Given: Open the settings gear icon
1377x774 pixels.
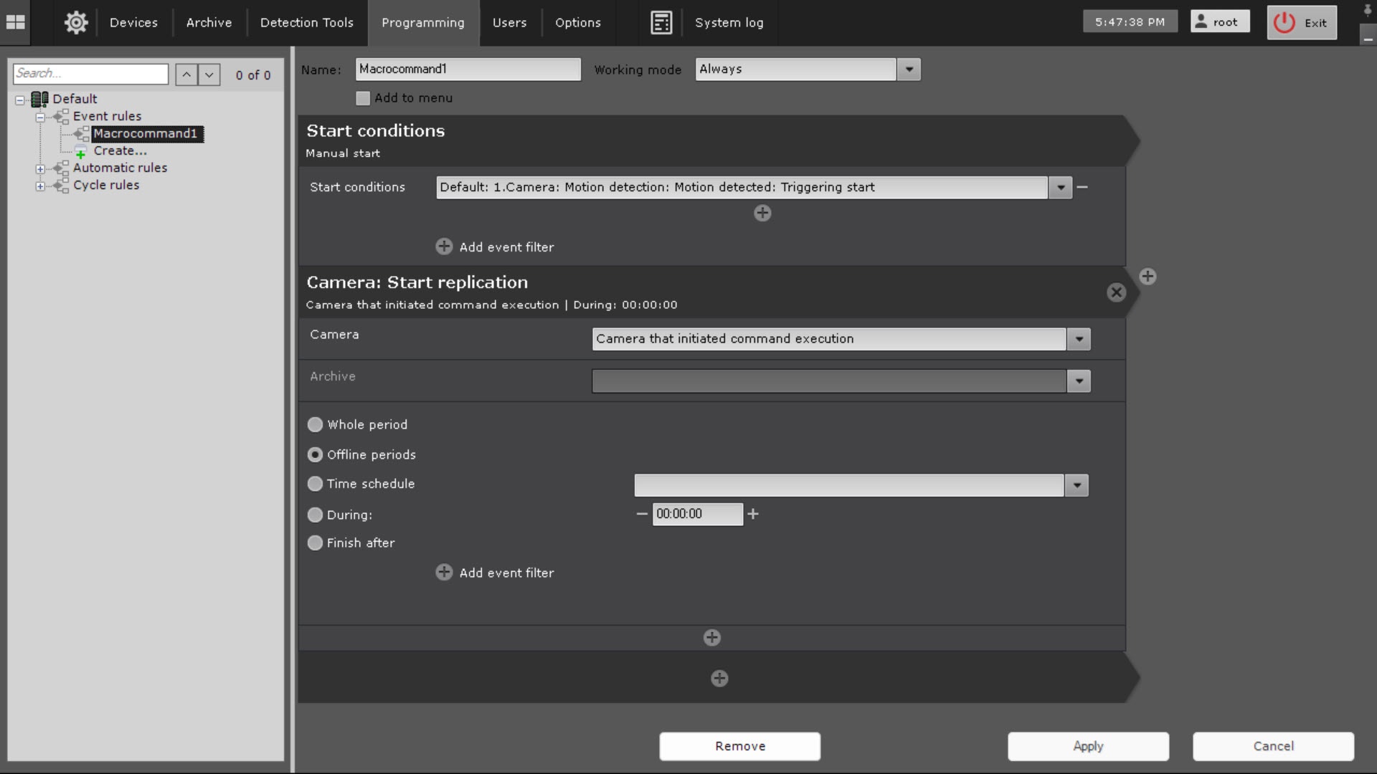Looking at the screenshot, I should point(76,22).
